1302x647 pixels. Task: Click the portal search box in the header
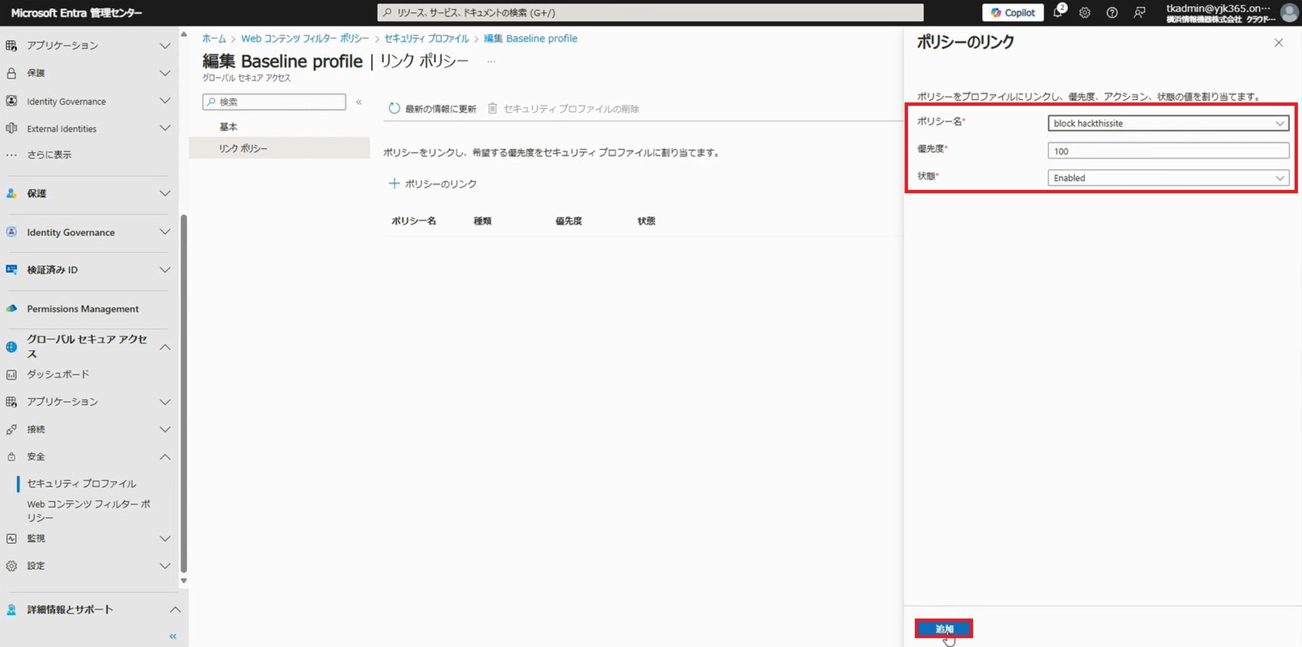point(650,13)
